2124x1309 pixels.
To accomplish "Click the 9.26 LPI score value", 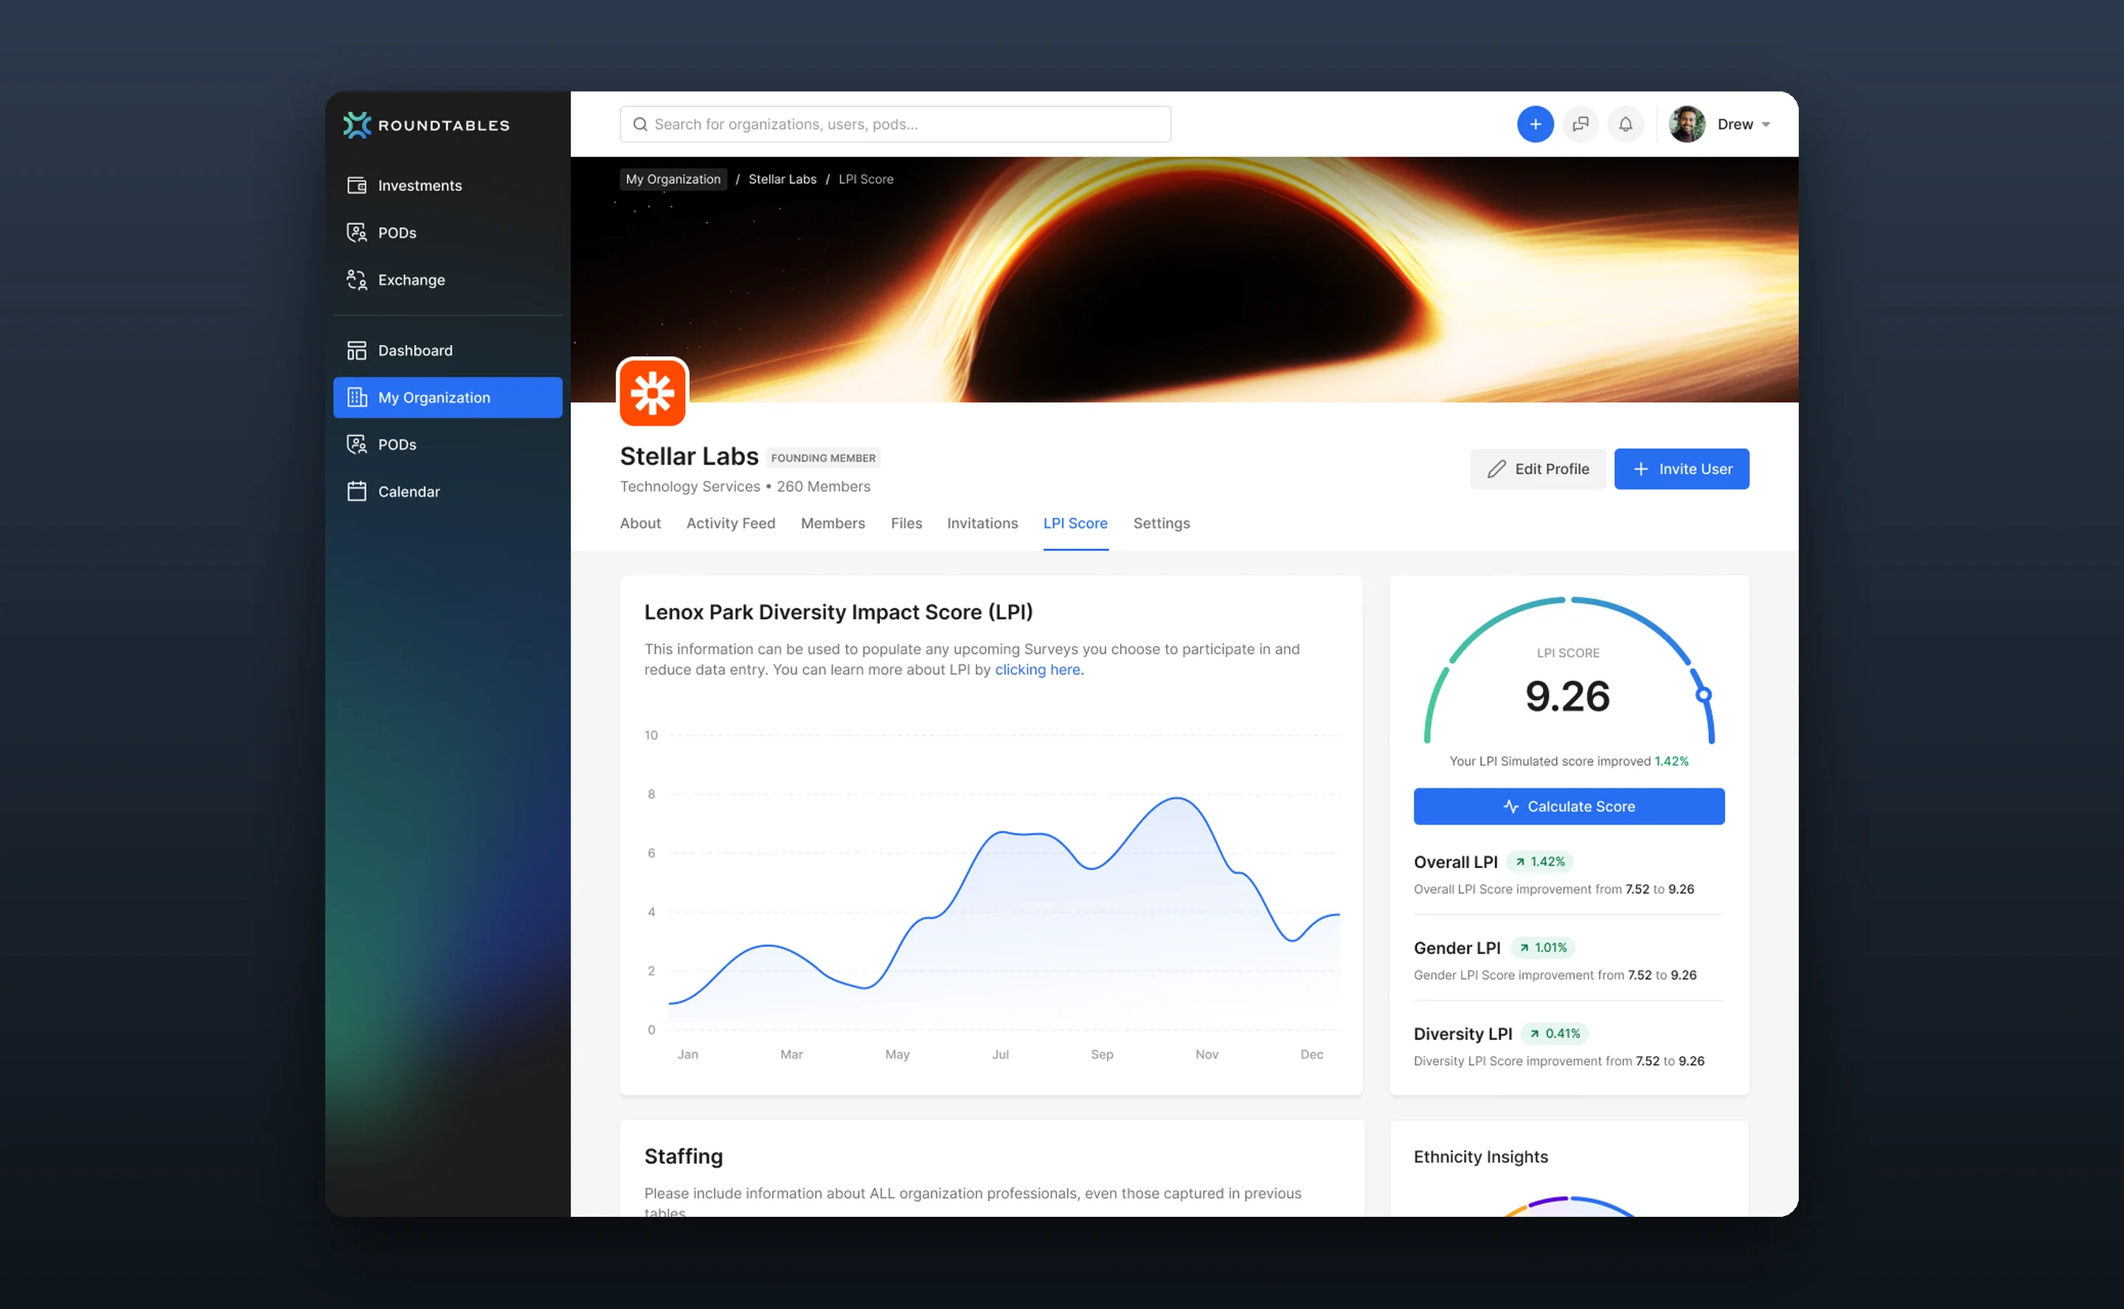I will point(1567,697).
